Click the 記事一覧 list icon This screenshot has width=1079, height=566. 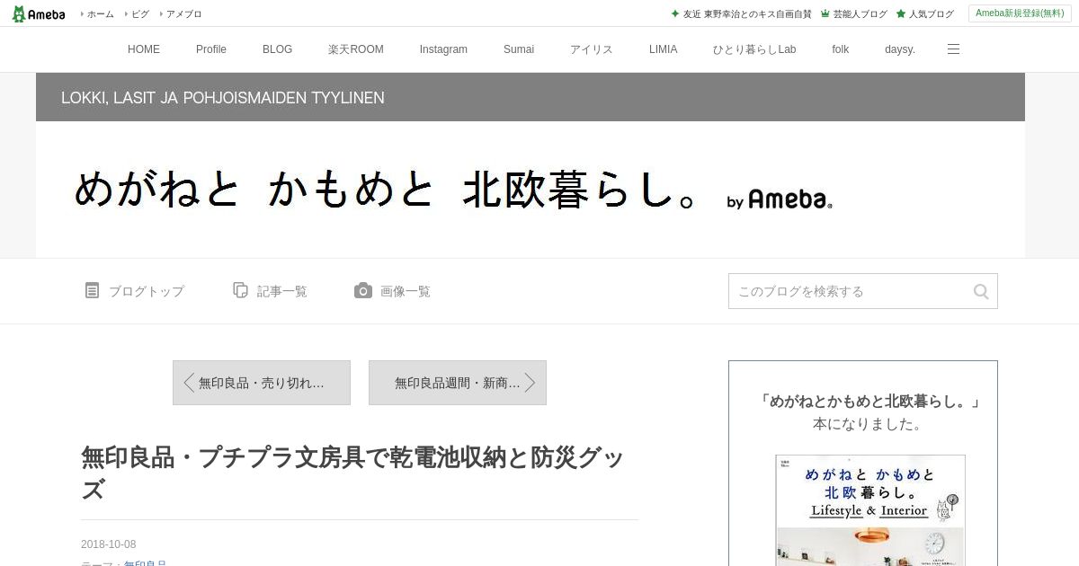pyautogui.click(x=240, y=290)
